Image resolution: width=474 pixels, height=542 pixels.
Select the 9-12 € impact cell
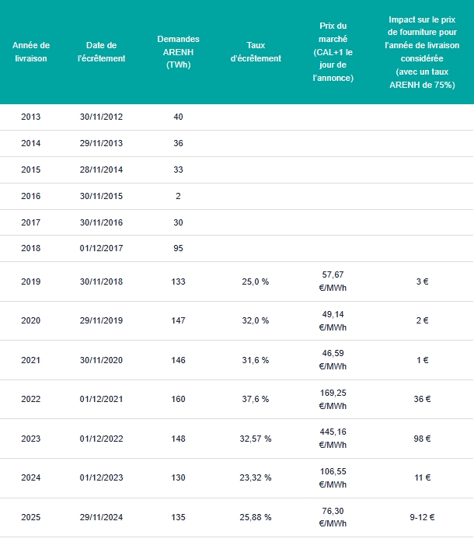(422, 517)
